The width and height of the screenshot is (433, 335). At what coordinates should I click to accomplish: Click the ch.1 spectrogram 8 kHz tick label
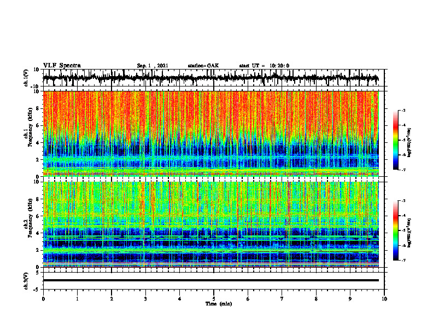[38, 108]
